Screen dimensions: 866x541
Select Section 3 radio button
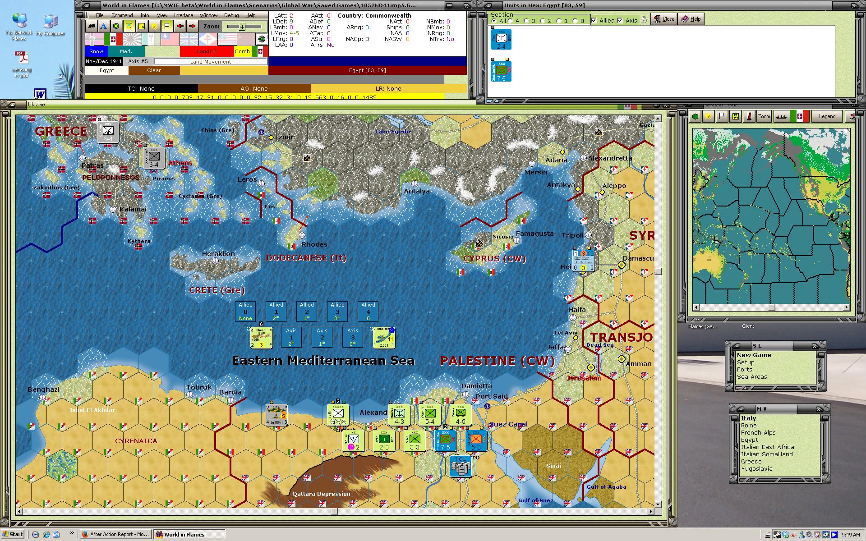coord(526,21)
